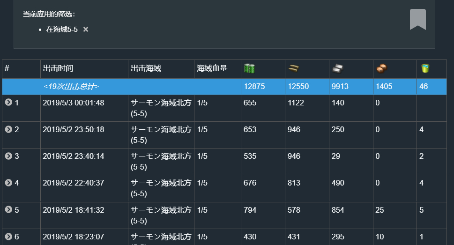Screen dimensions: 454x245
Task: Expand sortie row 6 details
Action: point(8,236)
